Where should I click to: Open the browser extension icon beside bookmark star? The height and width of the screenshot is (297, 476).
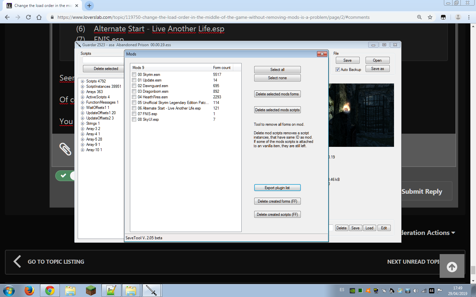click(x=443, y=17)
